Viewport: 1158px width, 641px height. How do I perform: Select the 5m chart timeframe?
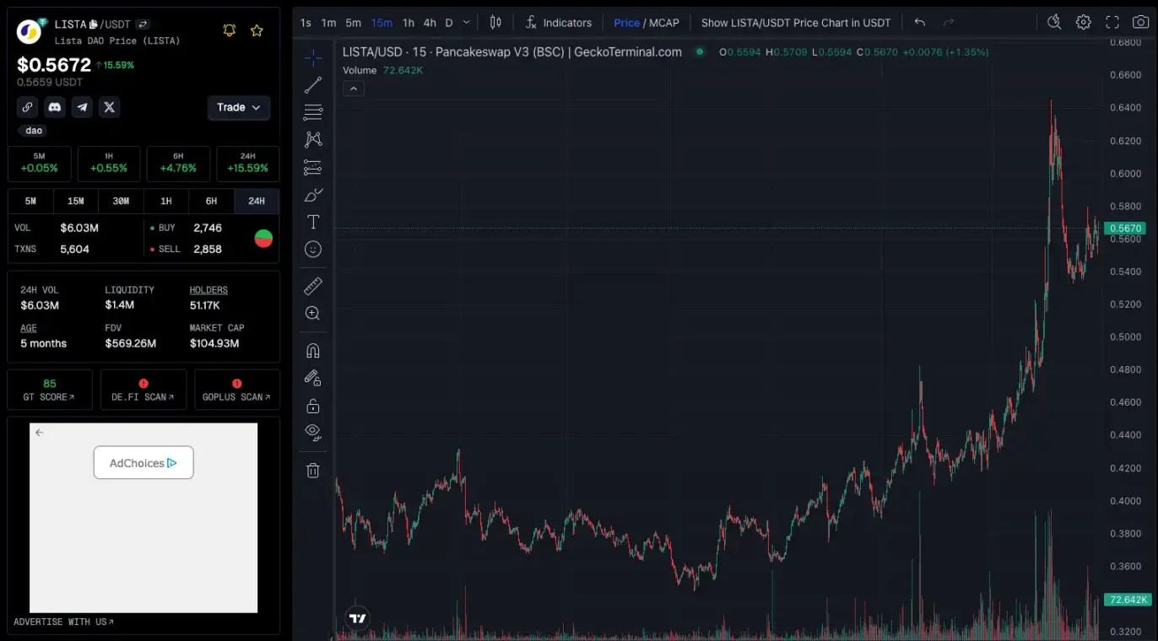coord(352,22)
